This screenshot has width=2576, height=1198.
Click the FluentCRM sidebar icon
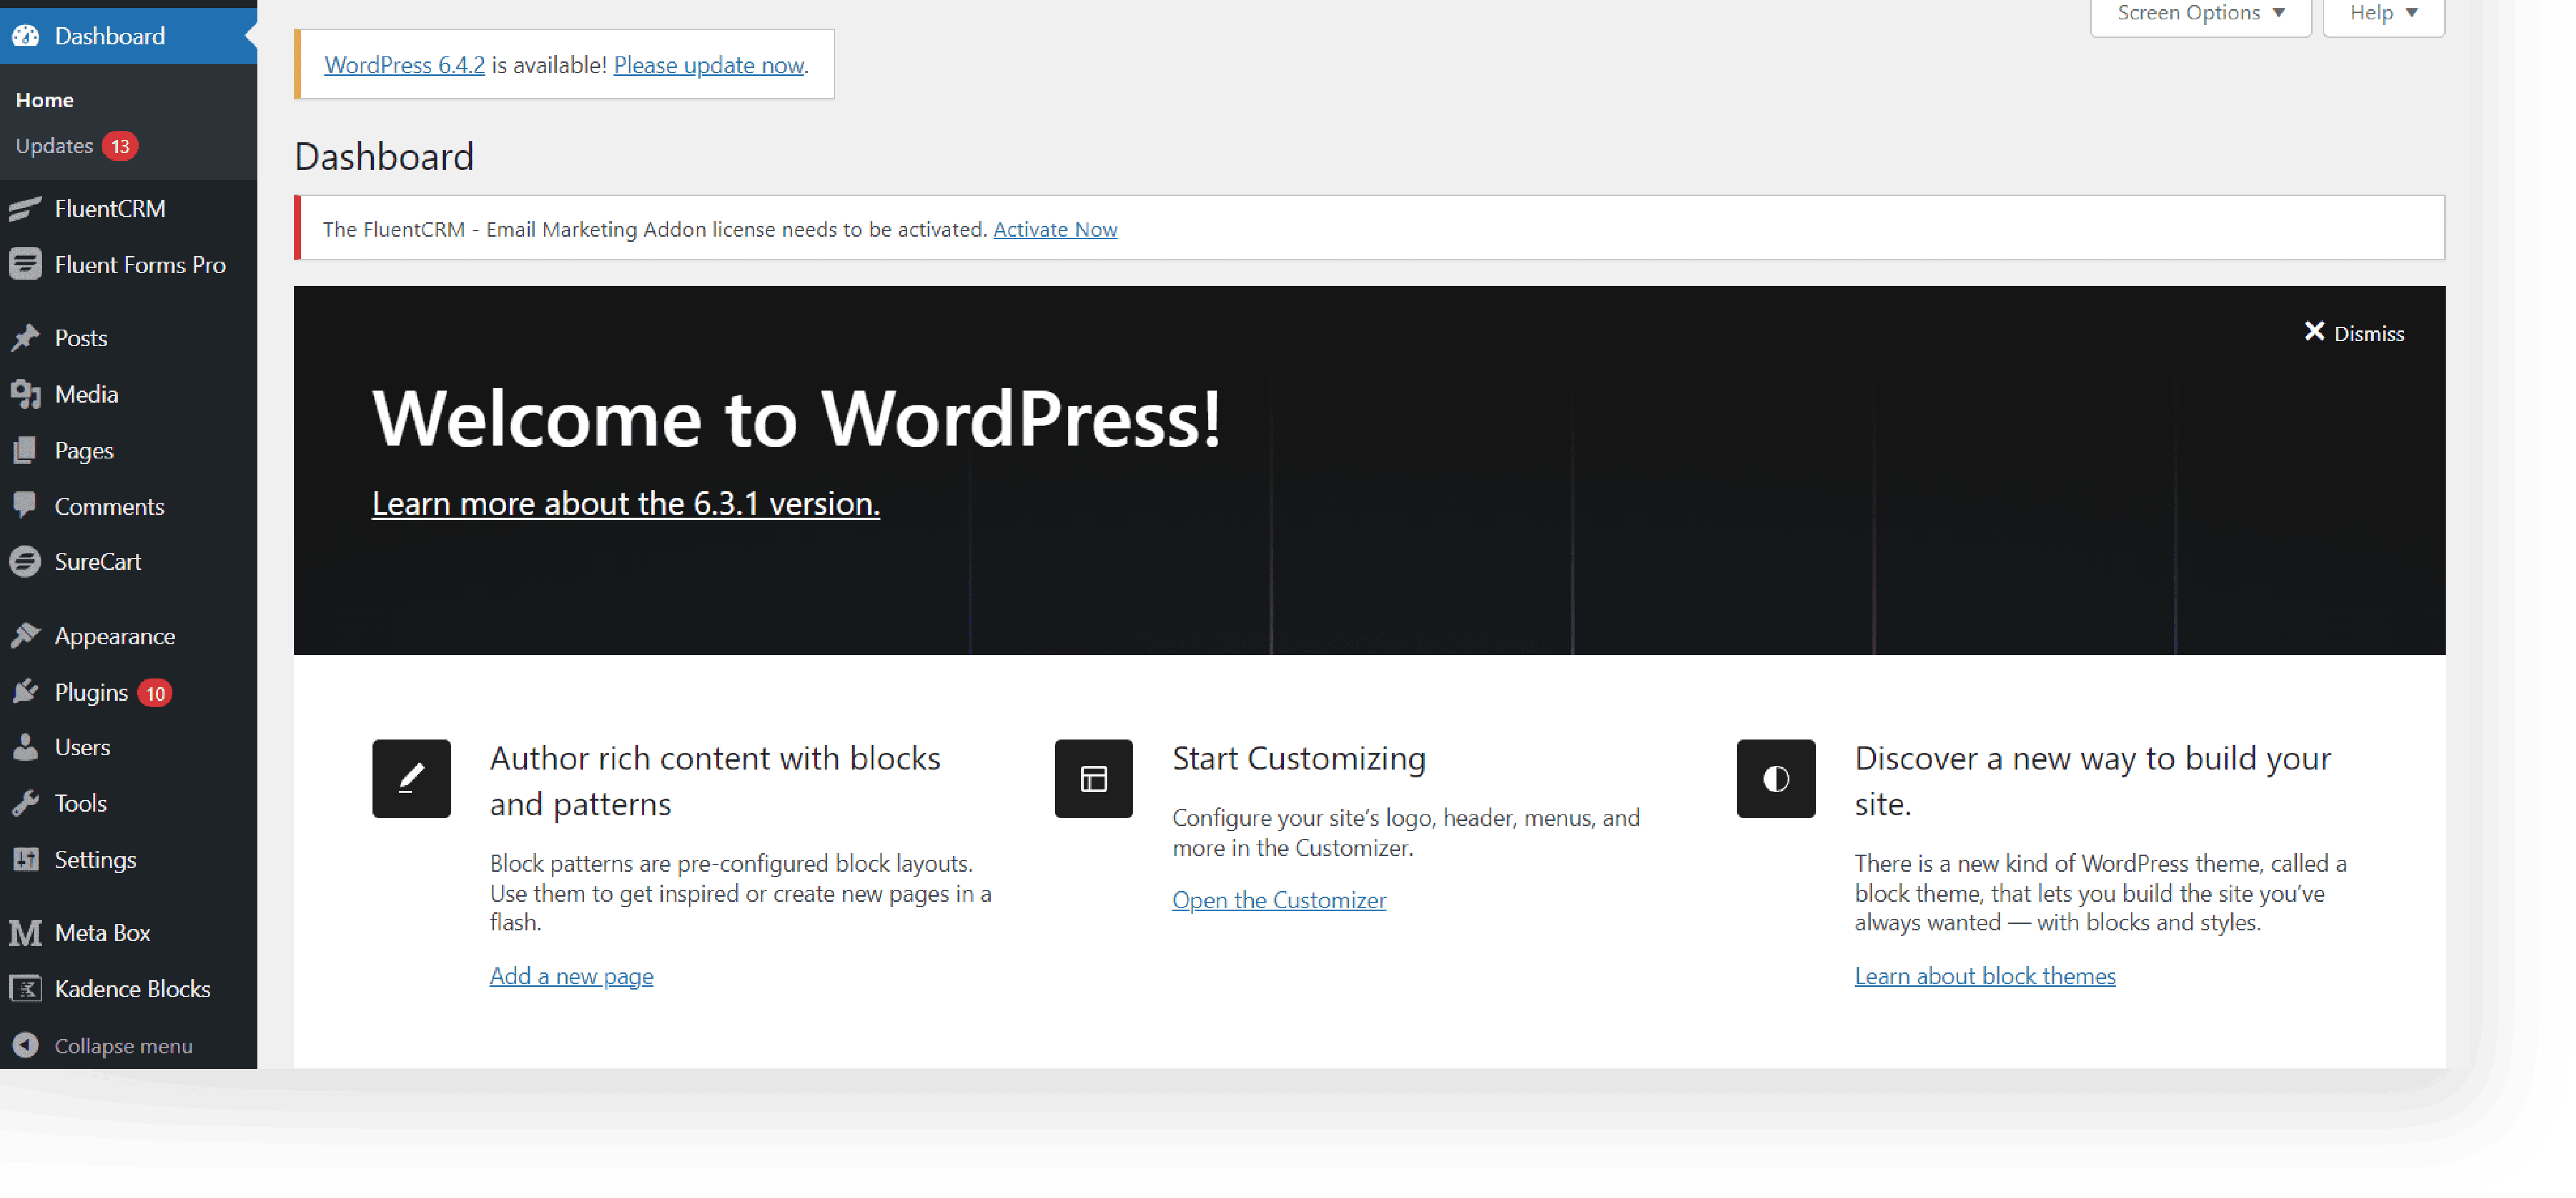[26, 208]
